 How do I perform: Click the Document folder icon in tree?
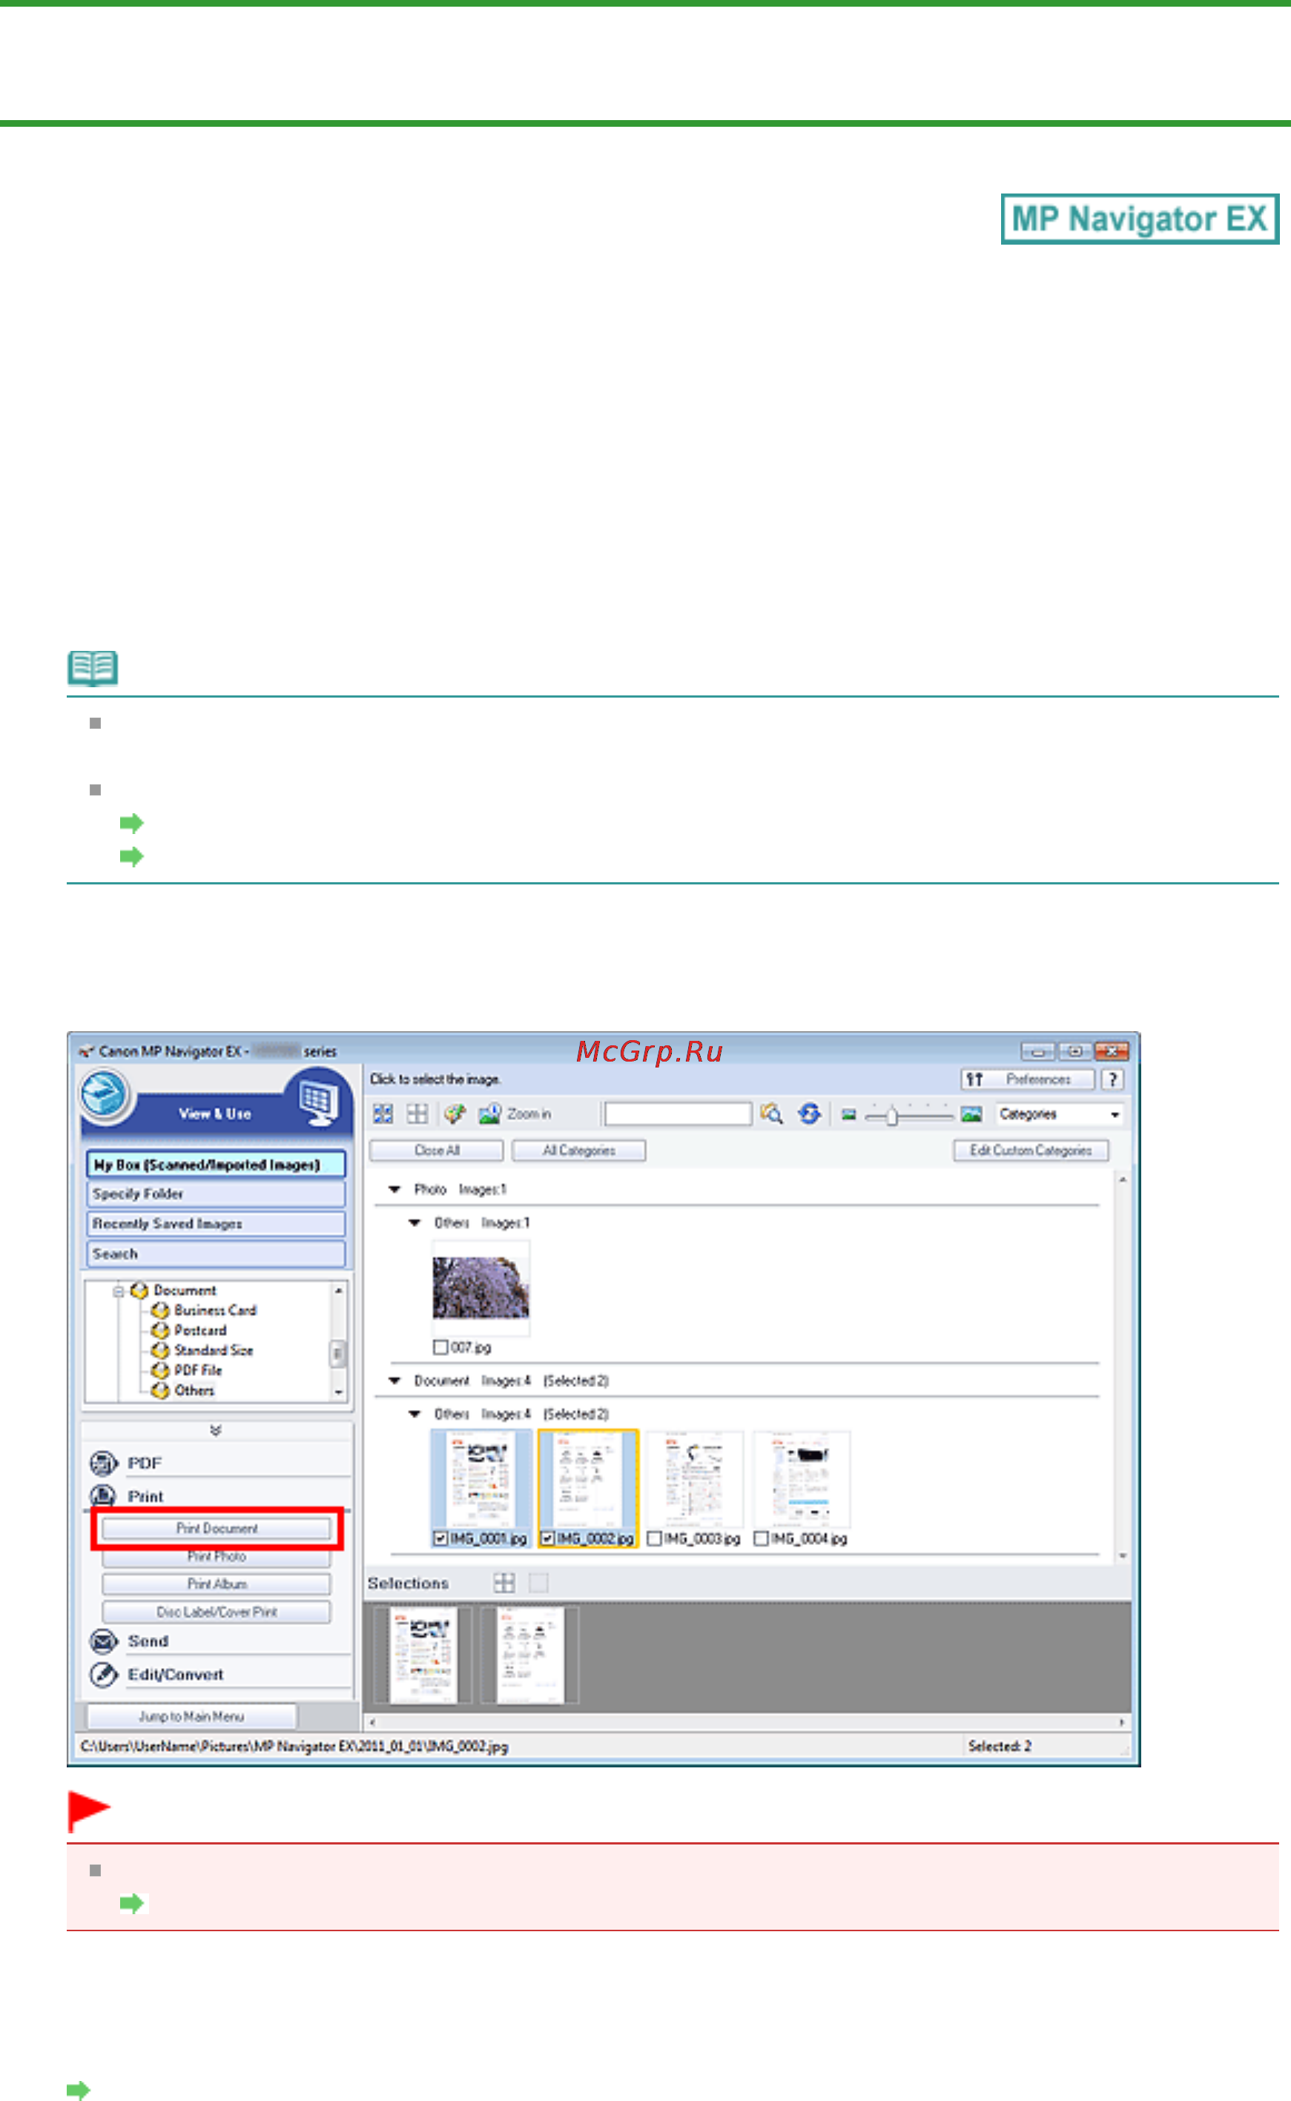(139, 1290)
